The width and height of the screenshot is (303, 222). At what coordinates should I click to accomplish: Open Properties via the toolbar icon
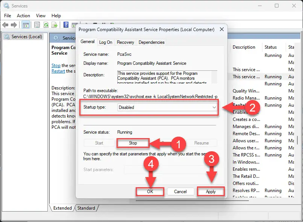(x=36, y=25)
